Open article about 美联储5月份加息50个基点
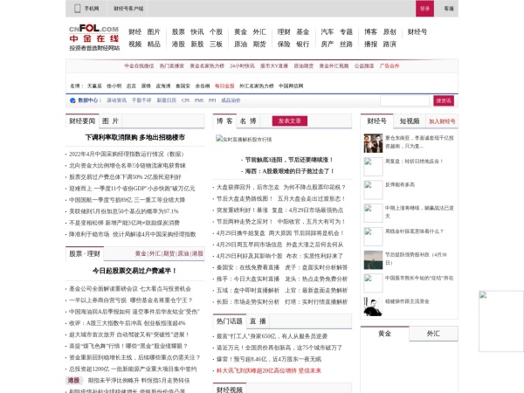 coord(124,211)
